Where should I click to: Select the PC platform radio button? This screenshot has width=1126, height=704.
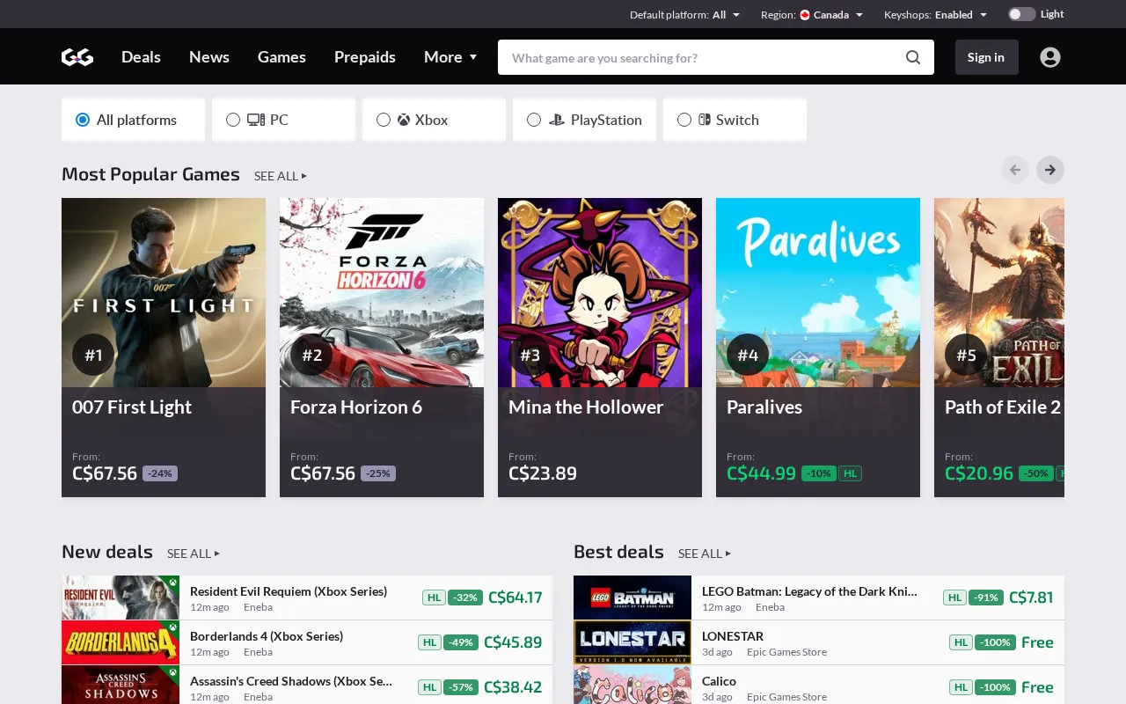233,120
